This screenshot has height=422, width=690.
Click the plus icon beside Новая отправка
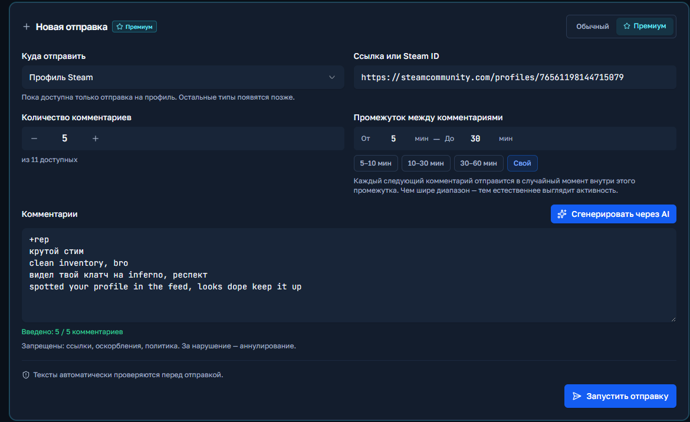coord(26,27)
